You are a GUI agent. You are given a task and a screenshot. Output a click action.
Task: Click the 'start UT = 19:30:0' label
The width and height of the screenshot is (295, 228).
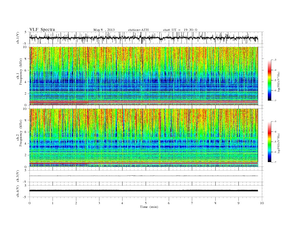[x=180, y=30]
